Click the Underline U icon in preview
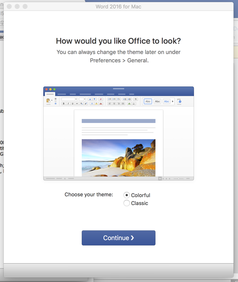The height and width of the screenshot is (282, 238). point(72,104)
